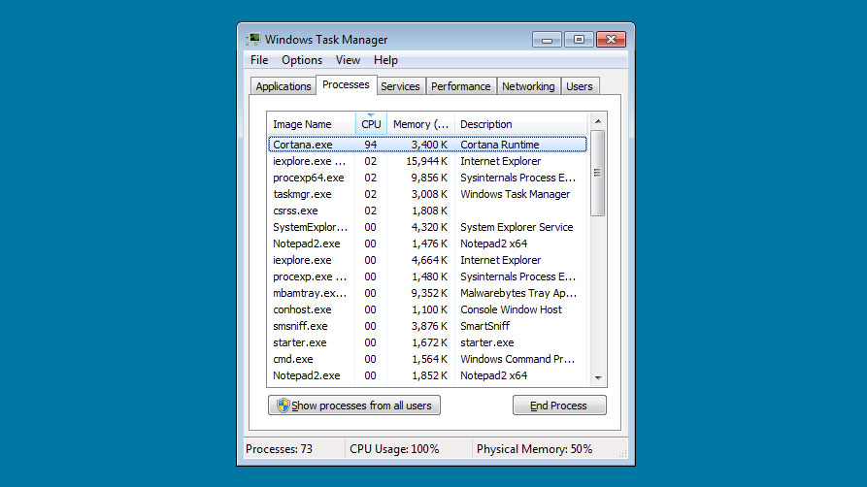This screenshot has width=867, height=487.
Task: Maximize the Task Manager window
Action: coord(579,39)
